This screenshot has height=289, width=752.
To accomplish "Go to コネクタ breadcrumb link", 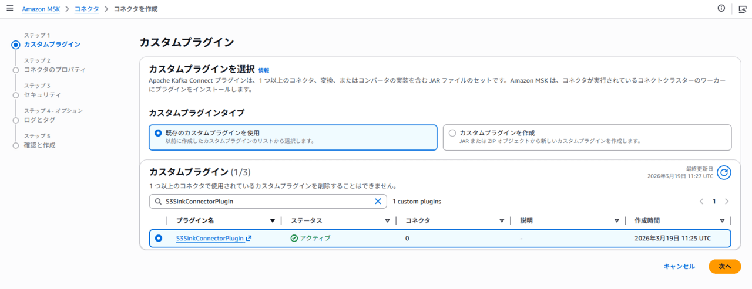I will [86, 9].
